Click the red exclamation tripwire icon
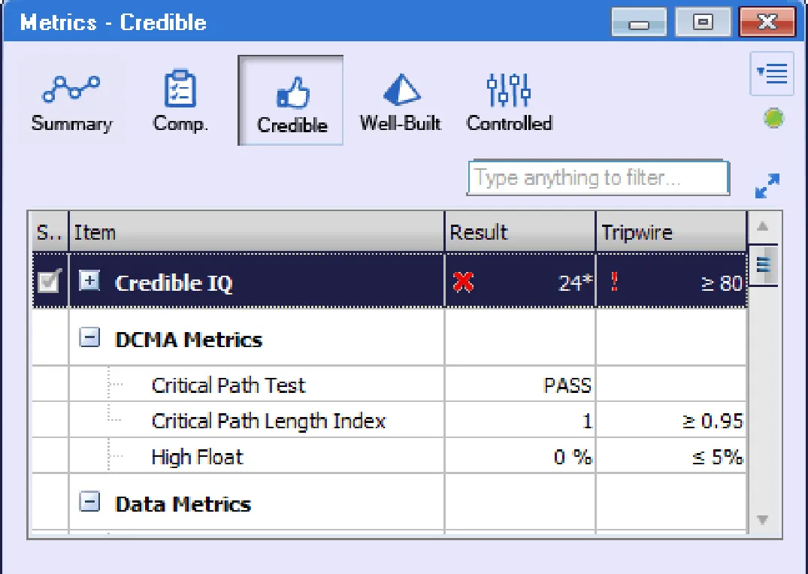 [614, 281]
